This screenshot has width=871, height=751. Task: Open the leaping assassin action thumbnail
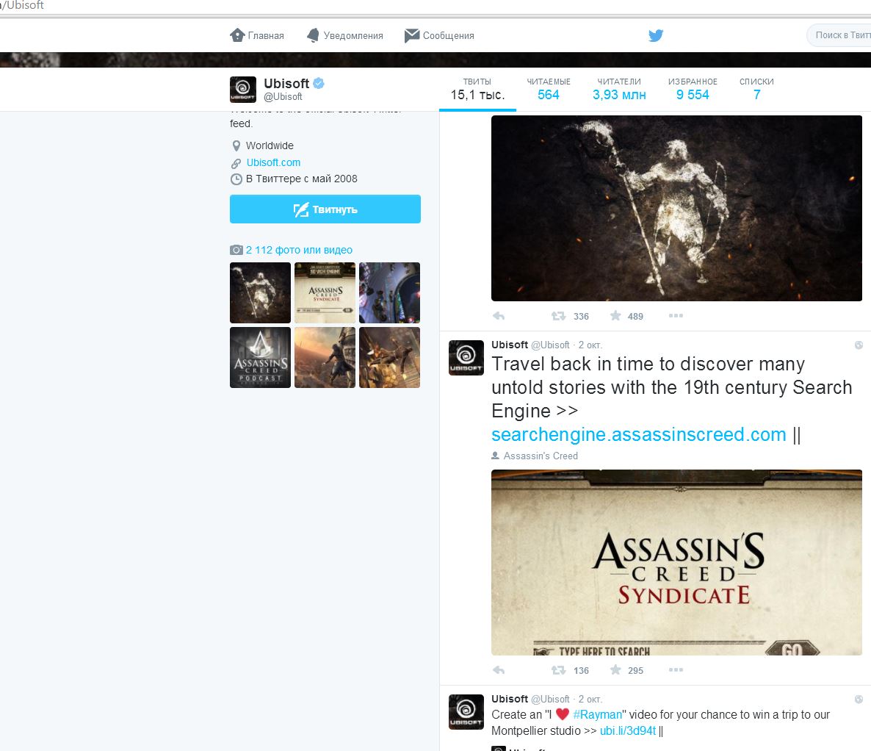[389, 357]
